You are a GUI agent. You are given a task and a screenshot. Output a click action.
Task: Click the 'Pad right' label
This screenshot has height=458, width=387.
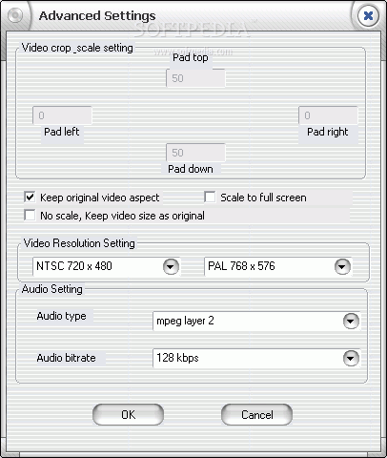(x=328, y=132)
